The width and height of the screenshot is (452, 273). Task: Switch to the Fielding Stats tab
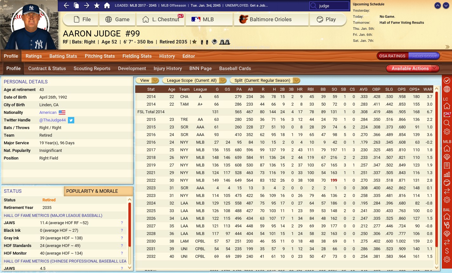pyautogui.click(x=137, y=56)
